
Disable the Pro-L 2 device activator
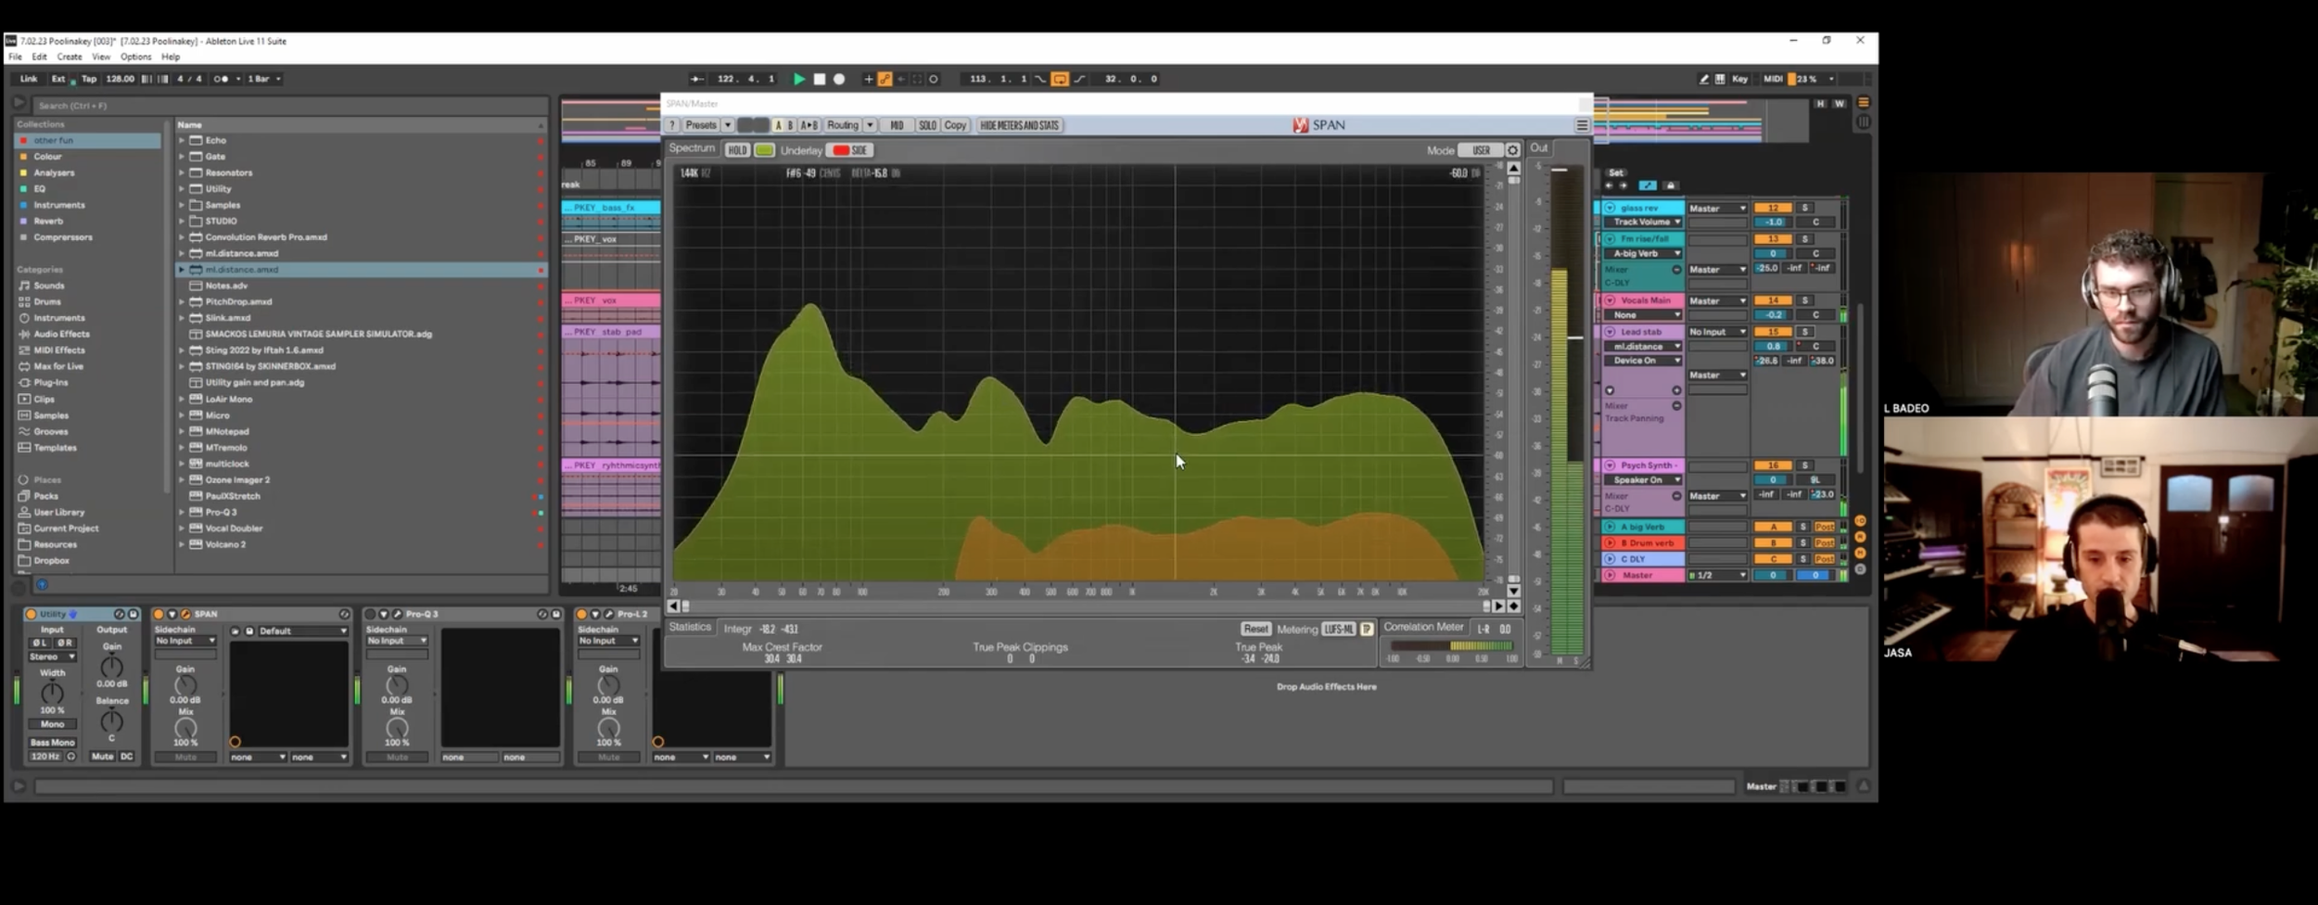[581, 614]
